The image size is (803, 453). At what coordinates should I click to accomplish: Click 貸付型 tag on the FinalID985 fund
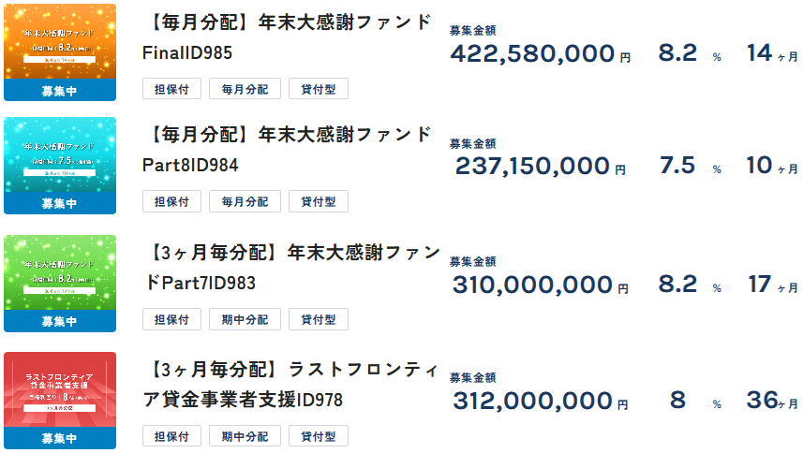coord(319,90)
